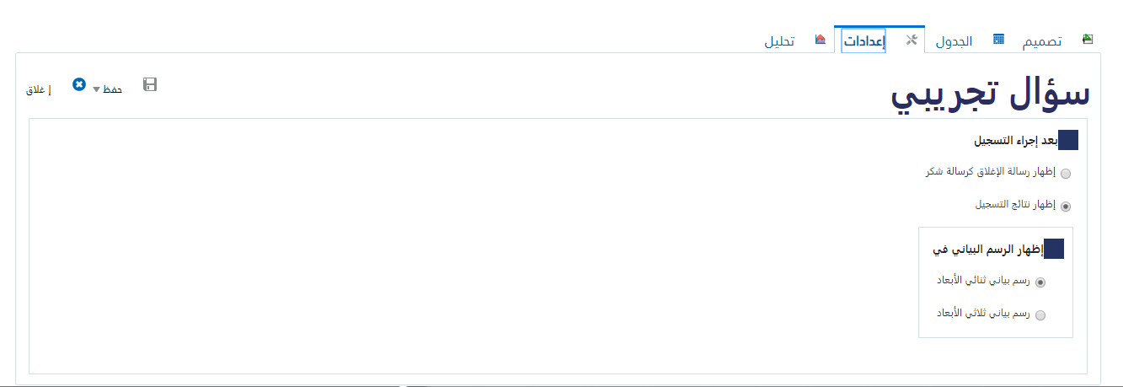Click the design tab's picture icon
The width and height of the screenshot is (1123, 387).
coord(1088,39)
